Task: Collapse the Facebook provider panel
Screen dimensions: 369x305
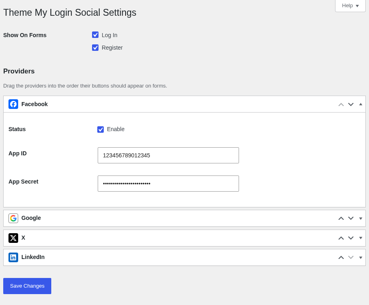Action: tap(361, 104)
